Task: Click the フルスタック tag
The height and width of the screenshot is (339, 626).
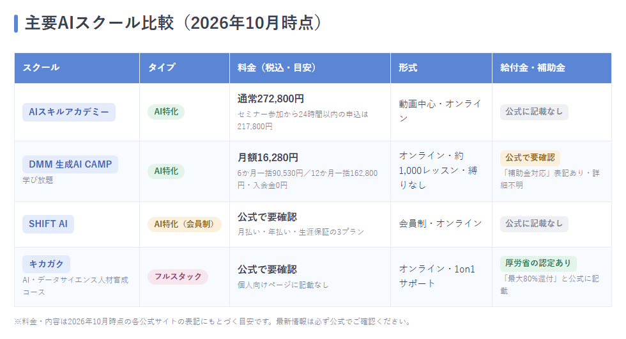Action: coord(178,276)
